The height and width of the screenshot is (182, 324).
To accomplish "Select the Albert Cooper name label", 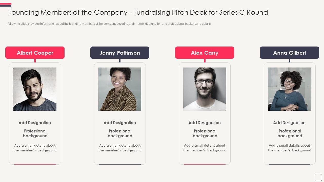I will click(35, 53).
